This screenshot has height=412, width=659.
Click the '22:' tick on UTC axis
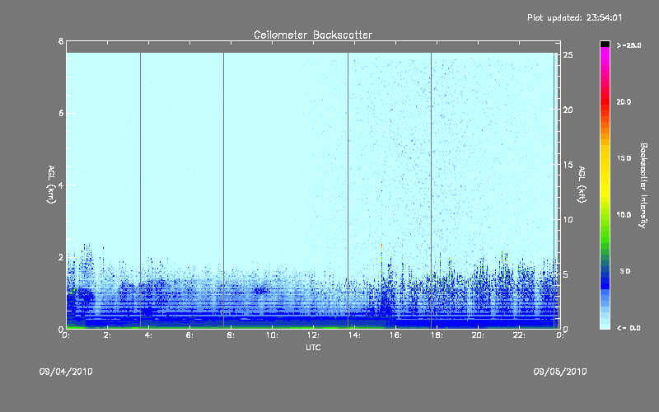point(519,335)
